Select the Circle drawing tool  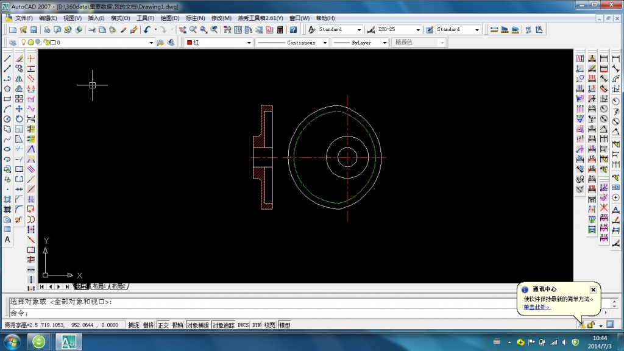click(7, 119)
